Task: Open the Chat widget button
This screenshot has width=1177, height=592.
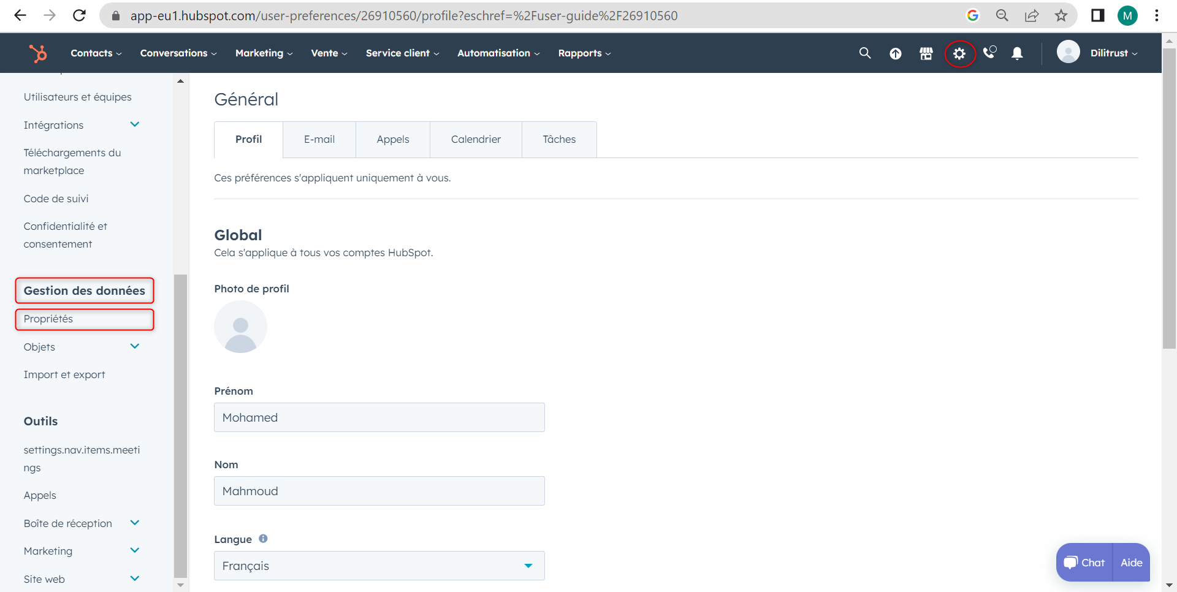Action: (x=1084, y=563)
